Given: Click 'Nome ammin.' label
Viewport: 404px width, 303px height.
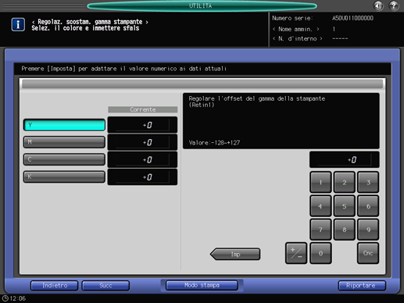Looking at the screenshot, I should click(295, 29).
